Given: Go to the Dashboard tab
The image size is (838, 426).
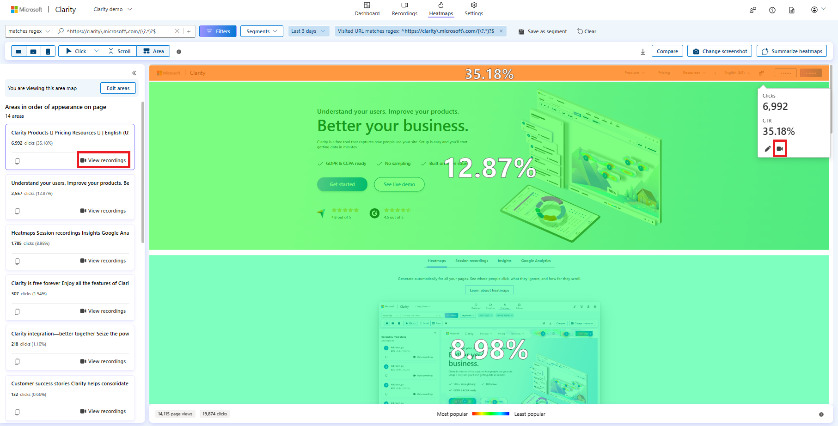Looking at the screenshot, I should (x=367, y=9).
